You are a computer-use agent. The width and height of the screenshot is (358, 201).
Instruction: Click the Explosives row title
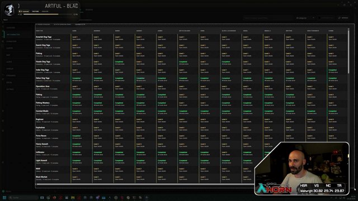pyautogui.click(x=40, y=127)
